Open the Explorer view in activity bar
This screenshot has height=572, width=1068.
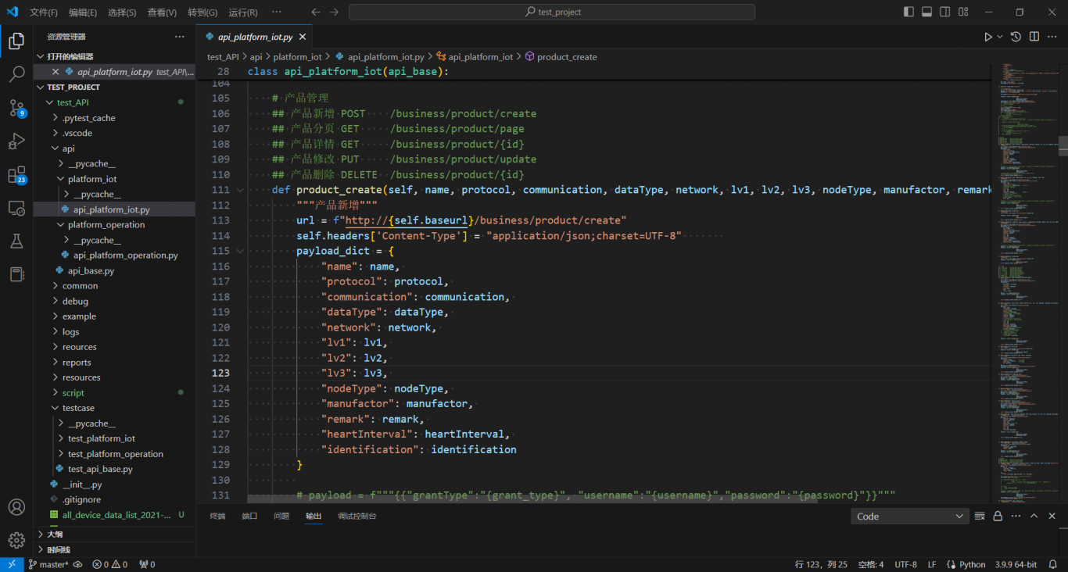[x=16, y=41]
